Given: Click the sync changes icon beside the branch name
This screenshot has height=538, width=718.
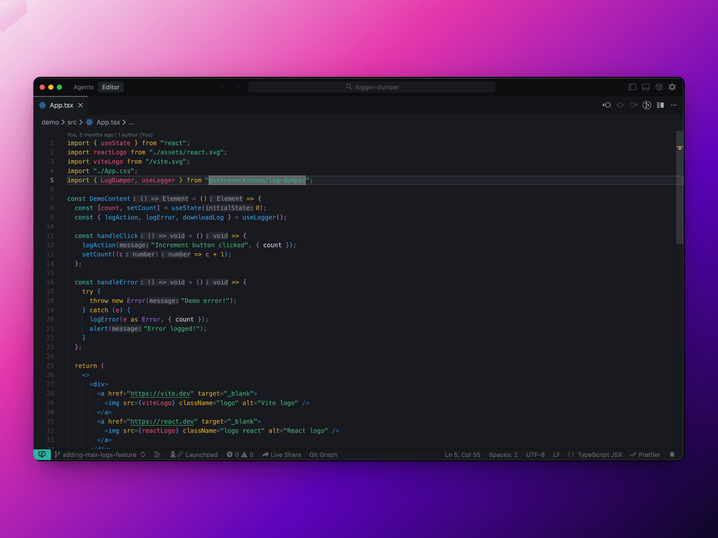Looking at the screenshot, I should click(x=143, y=455).
